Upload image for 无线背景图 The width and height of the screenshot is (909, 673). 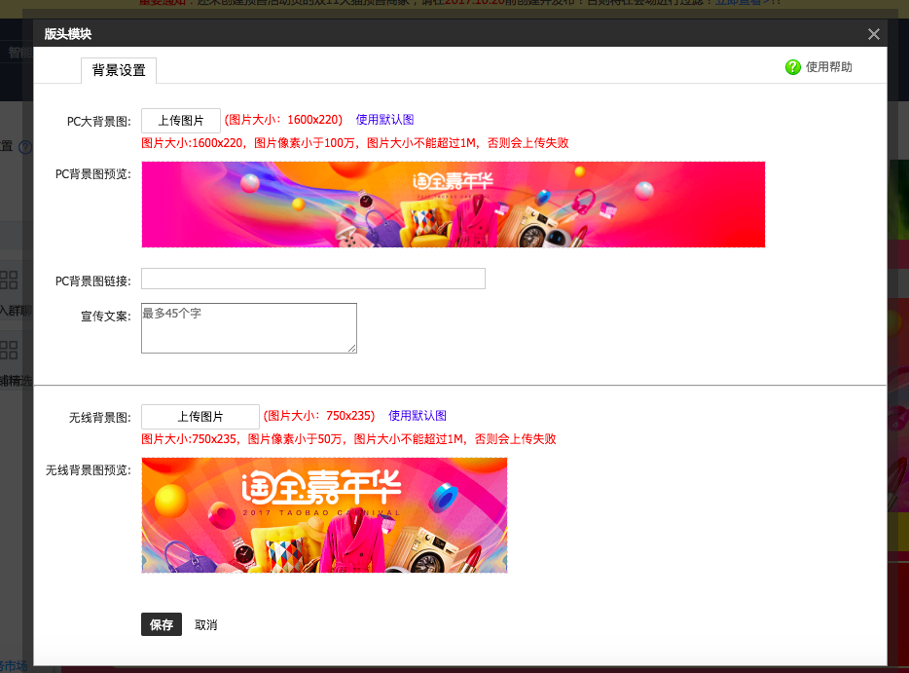(200, 417)
